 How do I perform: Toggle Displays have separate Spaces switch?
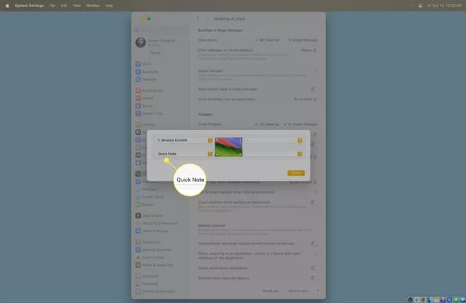[314, 278]
